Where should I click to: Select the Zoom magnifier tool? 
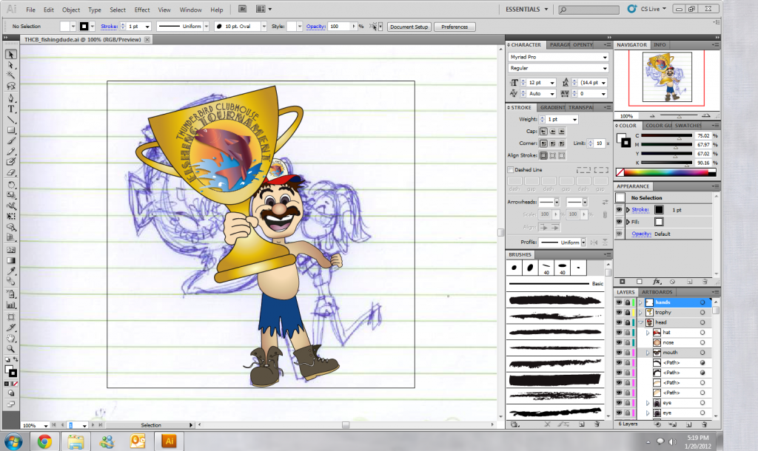click(x=10, y=349)
